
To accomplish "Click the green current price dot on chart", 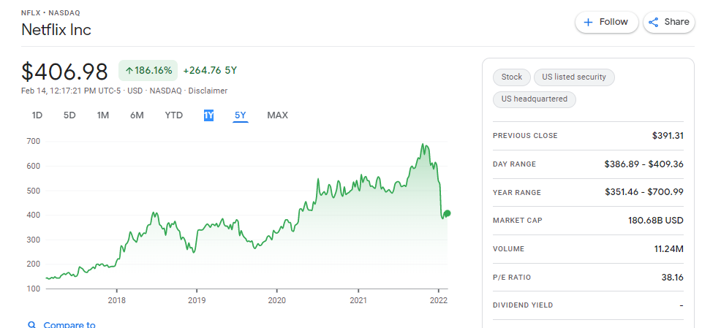I will pos(447,213).
